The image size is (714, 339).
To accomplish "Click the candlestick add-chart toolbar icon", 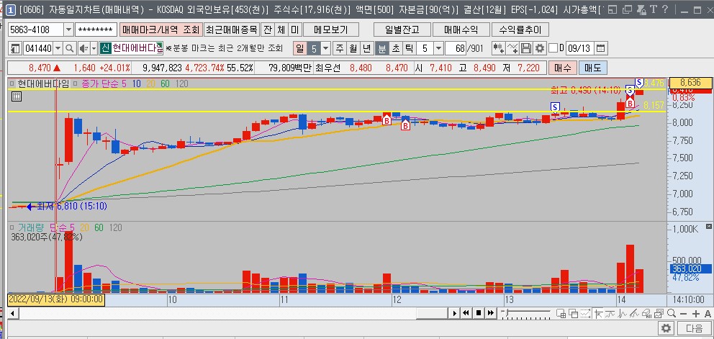I will coord(499,48).
